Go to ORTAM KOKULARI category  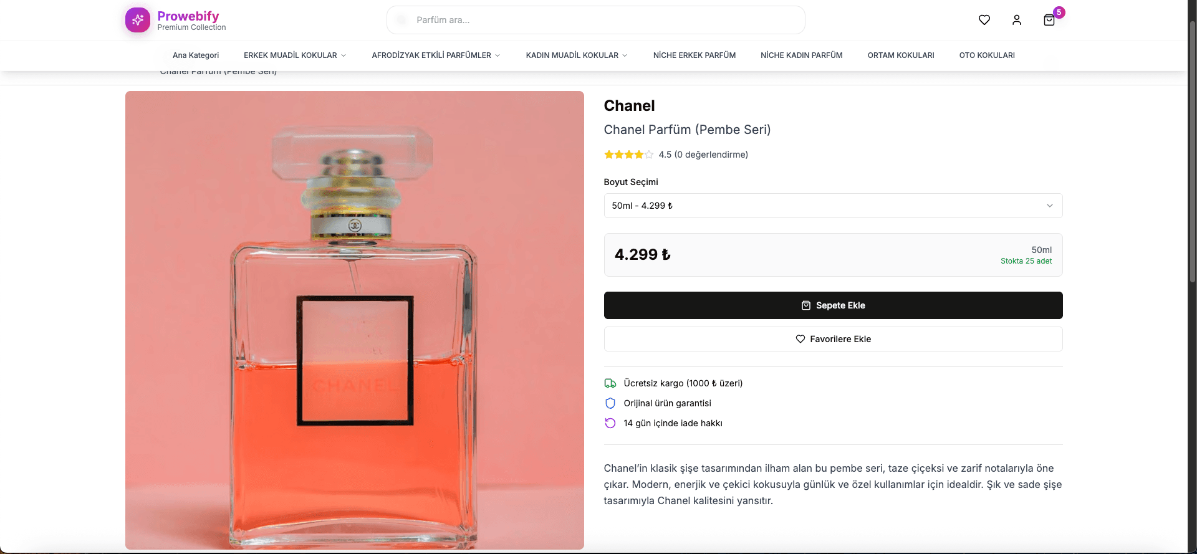tap(901, 55)
